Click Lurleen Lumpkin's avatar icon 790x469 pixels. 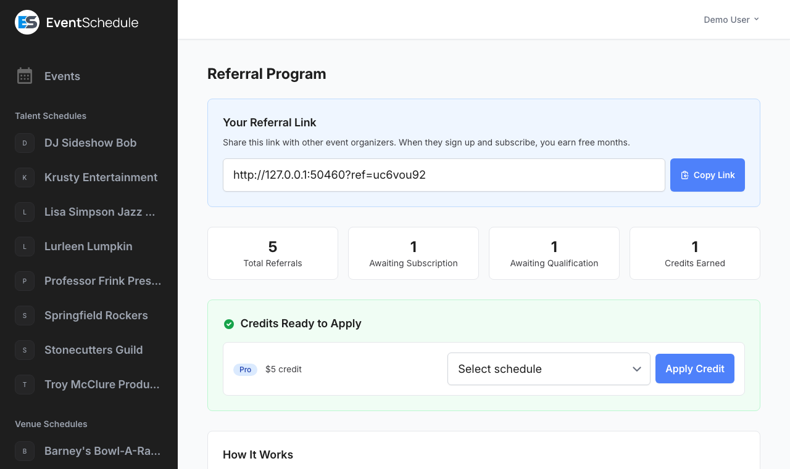pos(24,247)
